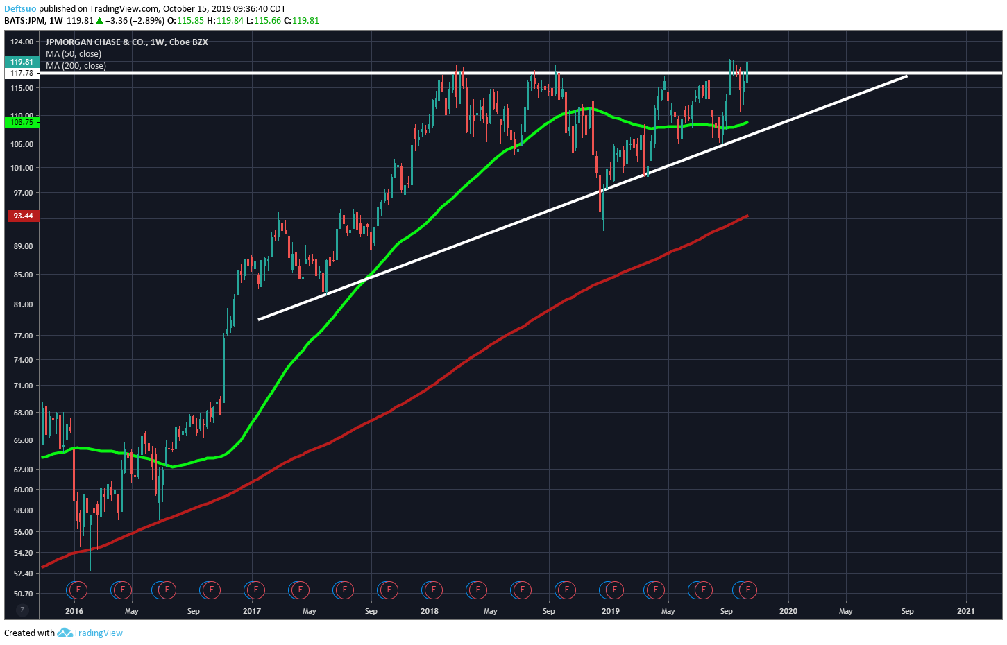Click the 54.20 price axis label

(x=23, y=553)
